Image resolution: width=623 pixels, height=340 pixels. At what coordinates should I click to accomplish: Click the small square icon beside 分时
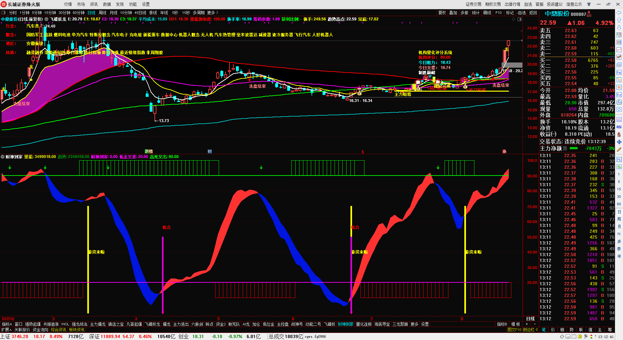(4, 13)
